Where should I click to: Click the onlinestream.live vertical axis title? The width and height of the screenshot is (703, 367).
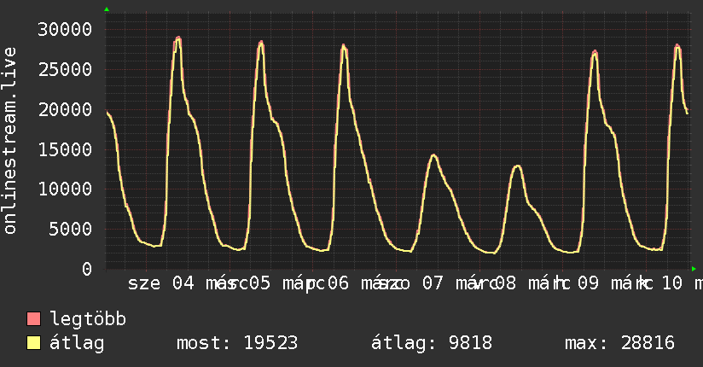tap(9, 141)
